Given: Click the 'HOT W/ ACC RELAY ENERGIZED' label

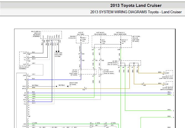Looking at the screenshot, I should [x=100, y=33].
